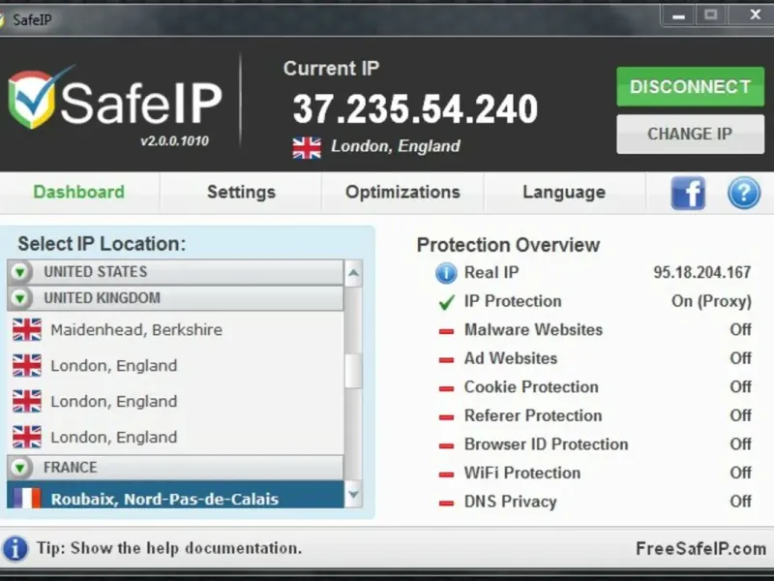Click the location list scrollbar thumb
774x581 pixels.
click(353, 371)
